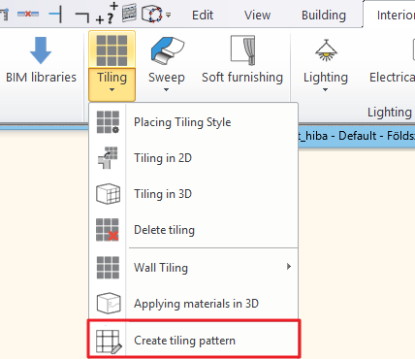Screen dimensions: 415x359
Task: Click the BIM libraries label
Action: pos(41,78)
